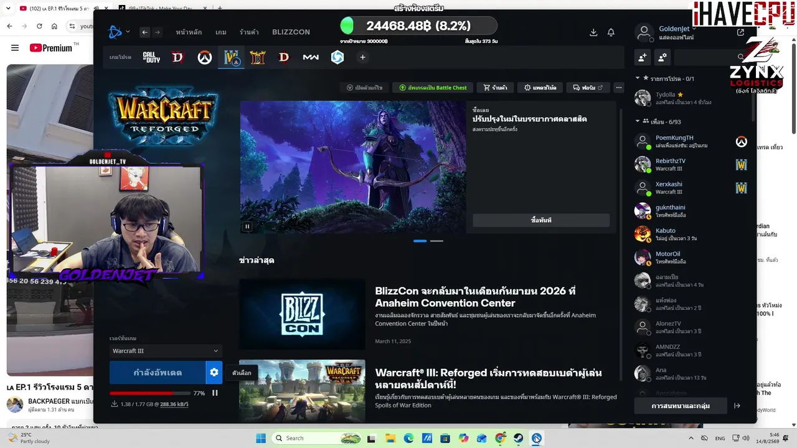This screenshot has width=797, height=448.
Task: Pause the Warcraft III update download
Action: 215,393
